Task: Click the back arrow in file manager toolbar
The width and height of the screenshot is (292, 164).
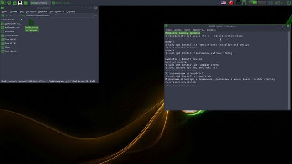Action: (x=7, y=15)
